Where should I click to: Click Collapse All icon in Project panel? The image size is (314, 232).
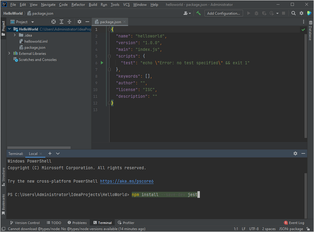[69, 22]
